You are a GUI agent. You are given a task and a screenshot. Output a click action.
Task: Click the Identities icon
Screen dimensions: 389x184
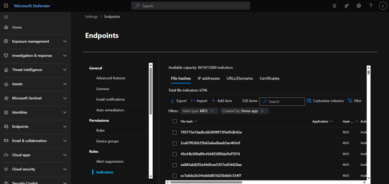click(x=6, y=113)
